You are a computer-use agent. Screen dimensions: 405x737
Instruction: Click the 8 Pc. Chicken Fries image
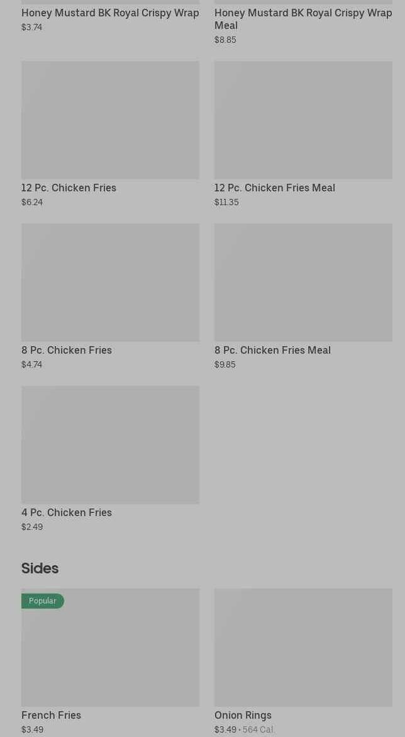pos(110,282)
